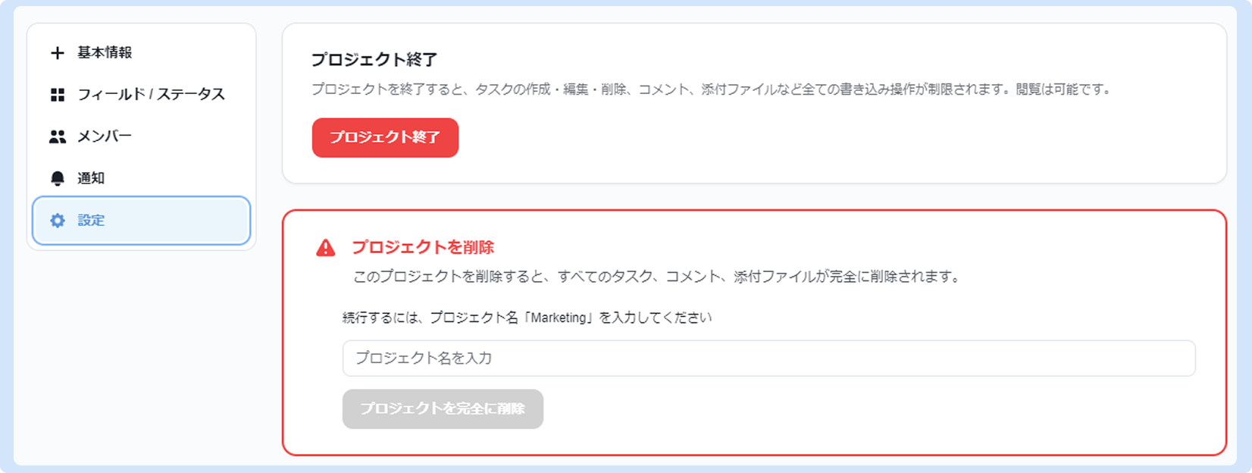Click the プロジェクトを完全に削除 button
The height and width of the screenshot is (473, 1252).
[x=443, y=409]
